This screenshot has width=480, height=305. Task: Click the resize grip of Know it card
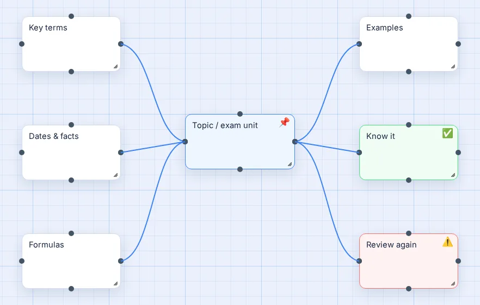(x=453, y=175)
